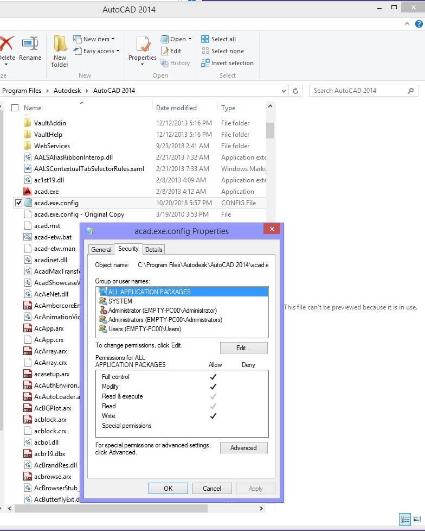Select the acbr19.dbx file icon

[x=28, y=454]
